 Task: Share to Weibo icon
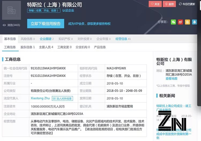180,22
